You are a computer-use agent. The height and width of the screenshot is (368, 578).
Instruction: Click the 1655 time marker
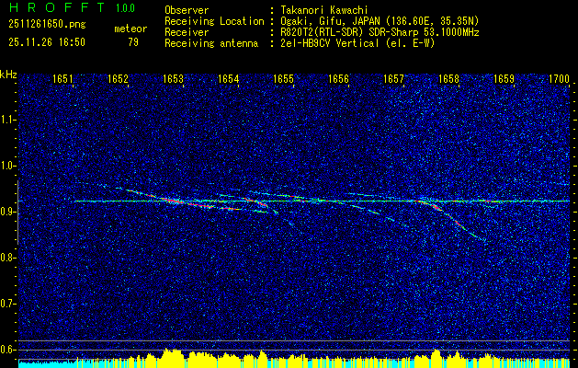point(283,79)
